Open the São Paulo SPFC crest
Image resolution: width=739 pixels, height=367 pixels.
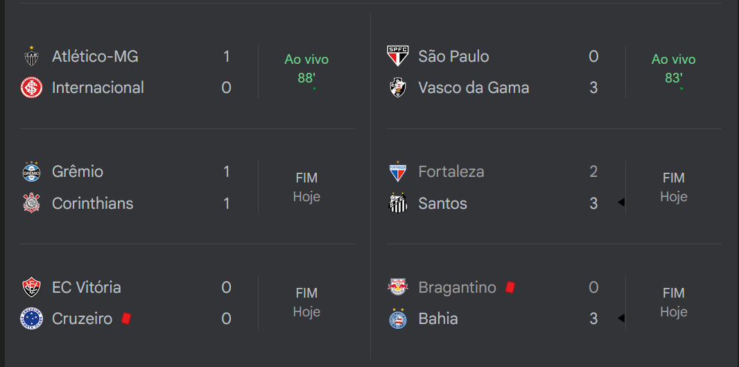pos(398,56)
